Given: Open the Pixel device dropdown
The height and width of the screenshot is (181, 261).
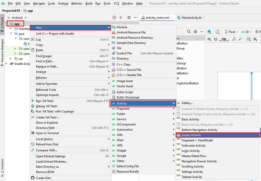Looking at the screenshot, I should [x=231, y=32].
